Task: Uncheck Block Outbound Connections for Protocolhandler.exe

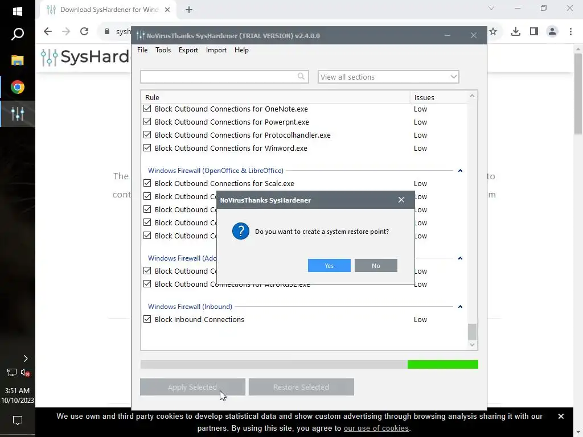Action: (147, 134)
